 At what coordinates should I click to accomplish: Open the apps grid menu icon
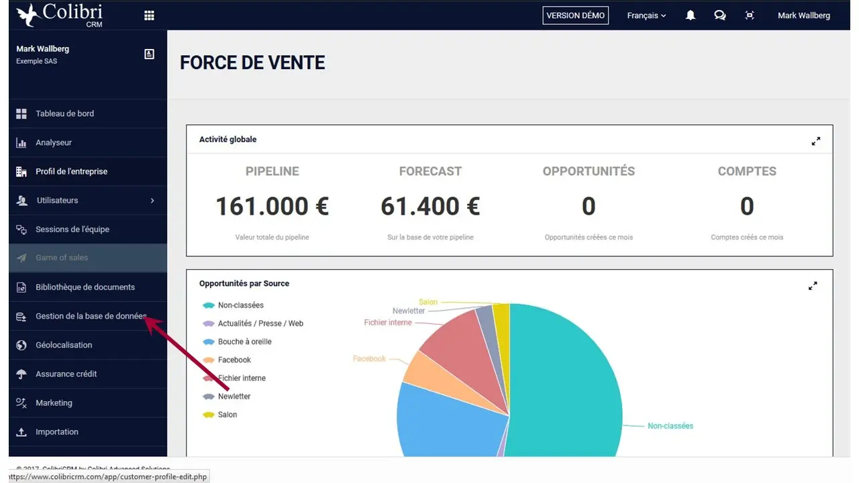tap(149, 15)
